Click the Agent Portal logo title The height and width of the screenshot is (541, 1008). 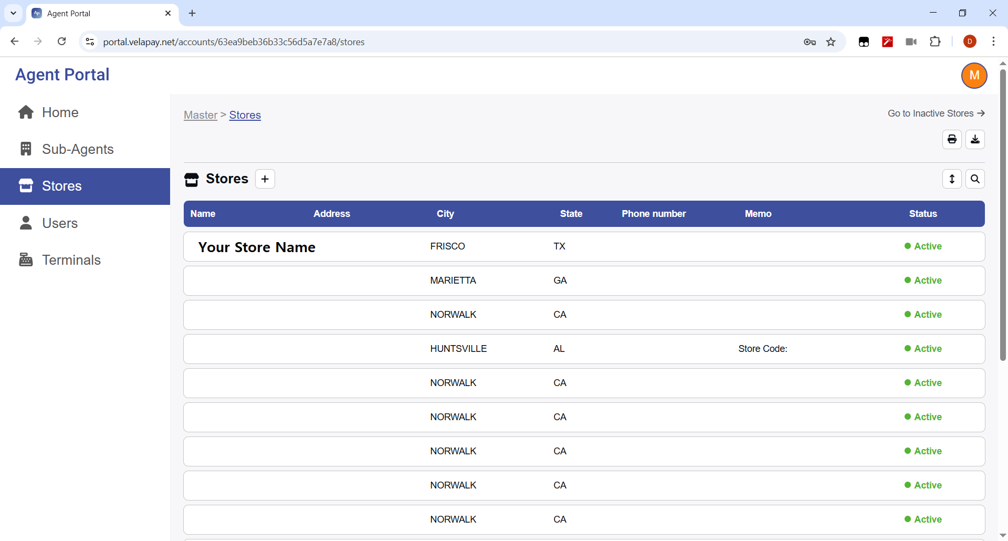62,75
